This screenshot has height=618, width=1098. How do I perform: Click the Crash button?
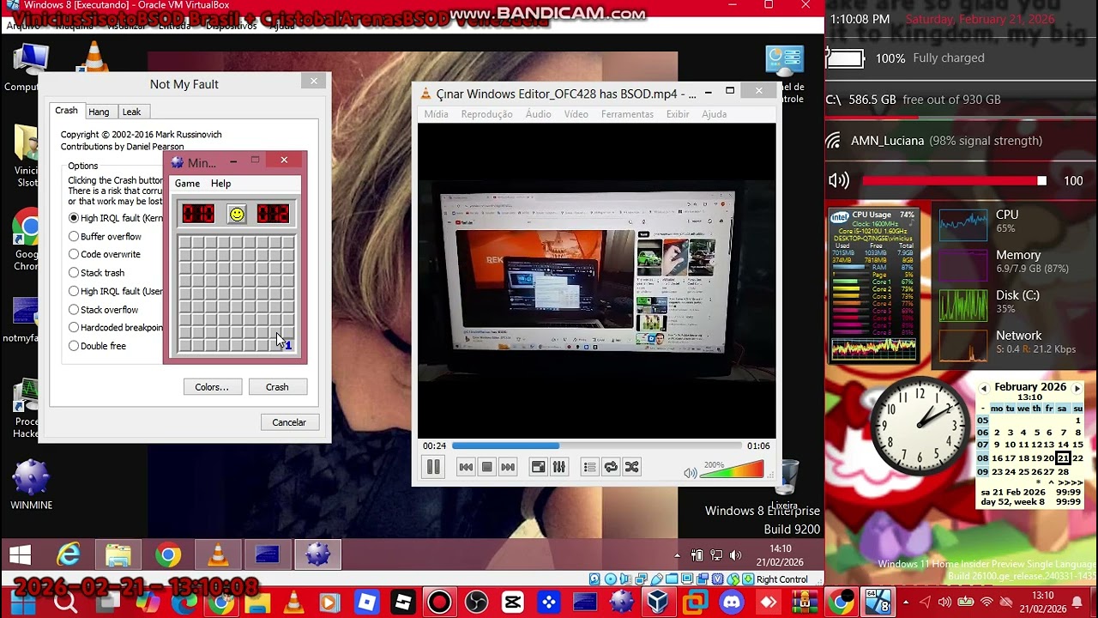pyautogui.click(x=277, y=387)
